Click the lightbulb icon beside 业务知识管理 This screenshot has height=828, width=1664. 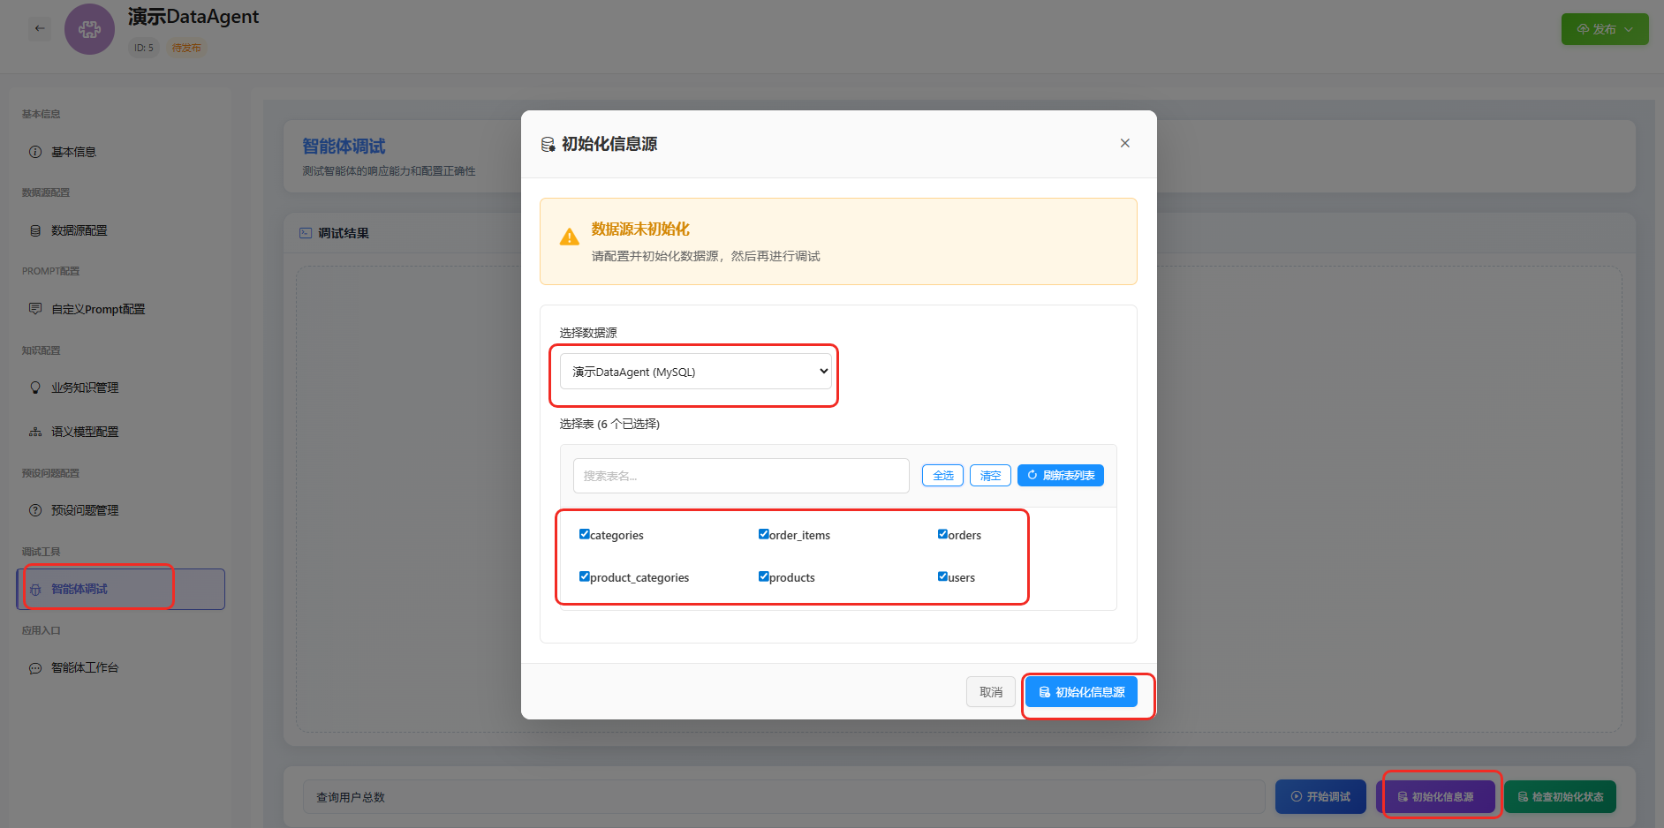coord(35,388)
